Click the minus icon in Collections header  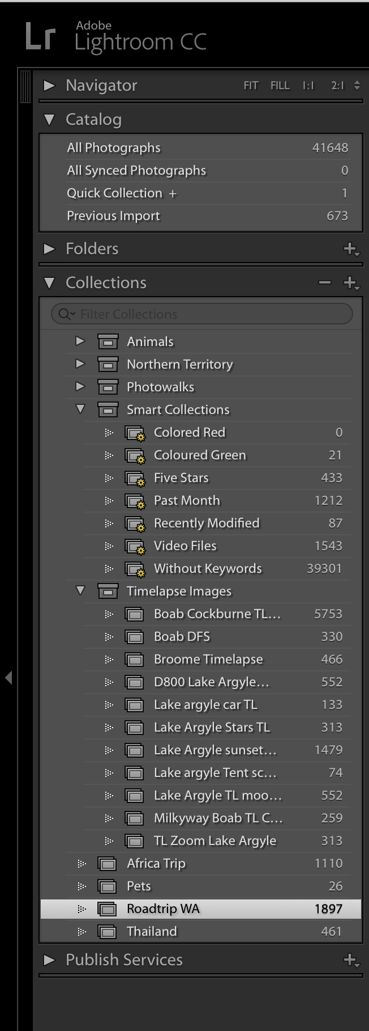324,282
